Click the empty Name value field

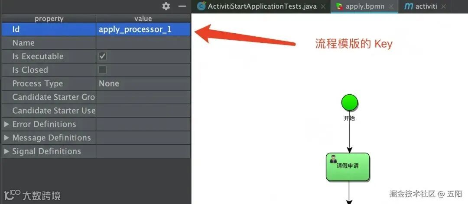(x=143, y=43)
